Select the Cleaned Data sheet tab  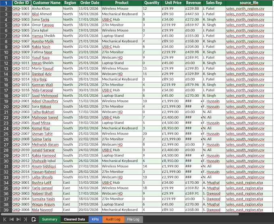75,219
